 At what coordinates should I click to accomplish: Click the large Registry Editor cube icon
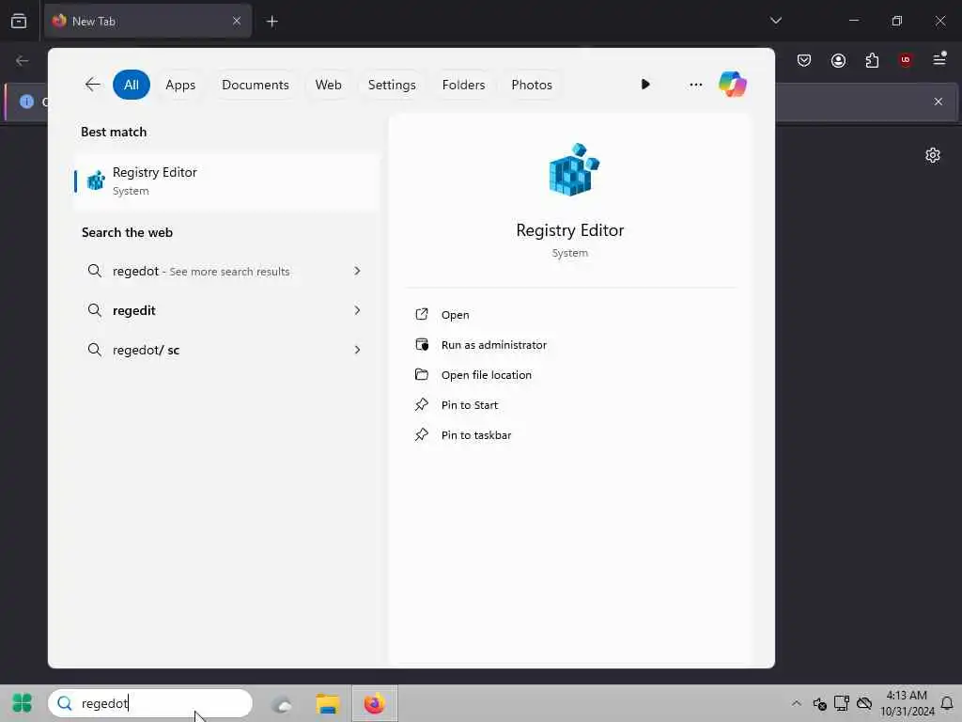click(x=573, y=170)
